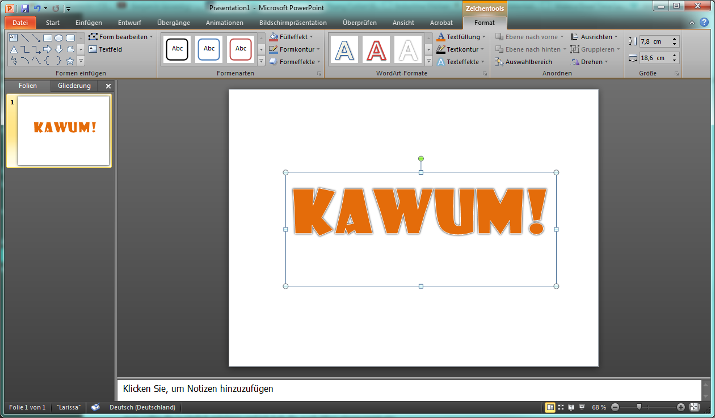The width and height of the screenshot is (715, 418).
Task: Open the Einfügen ribbon tab
Action: click(89, 23)
